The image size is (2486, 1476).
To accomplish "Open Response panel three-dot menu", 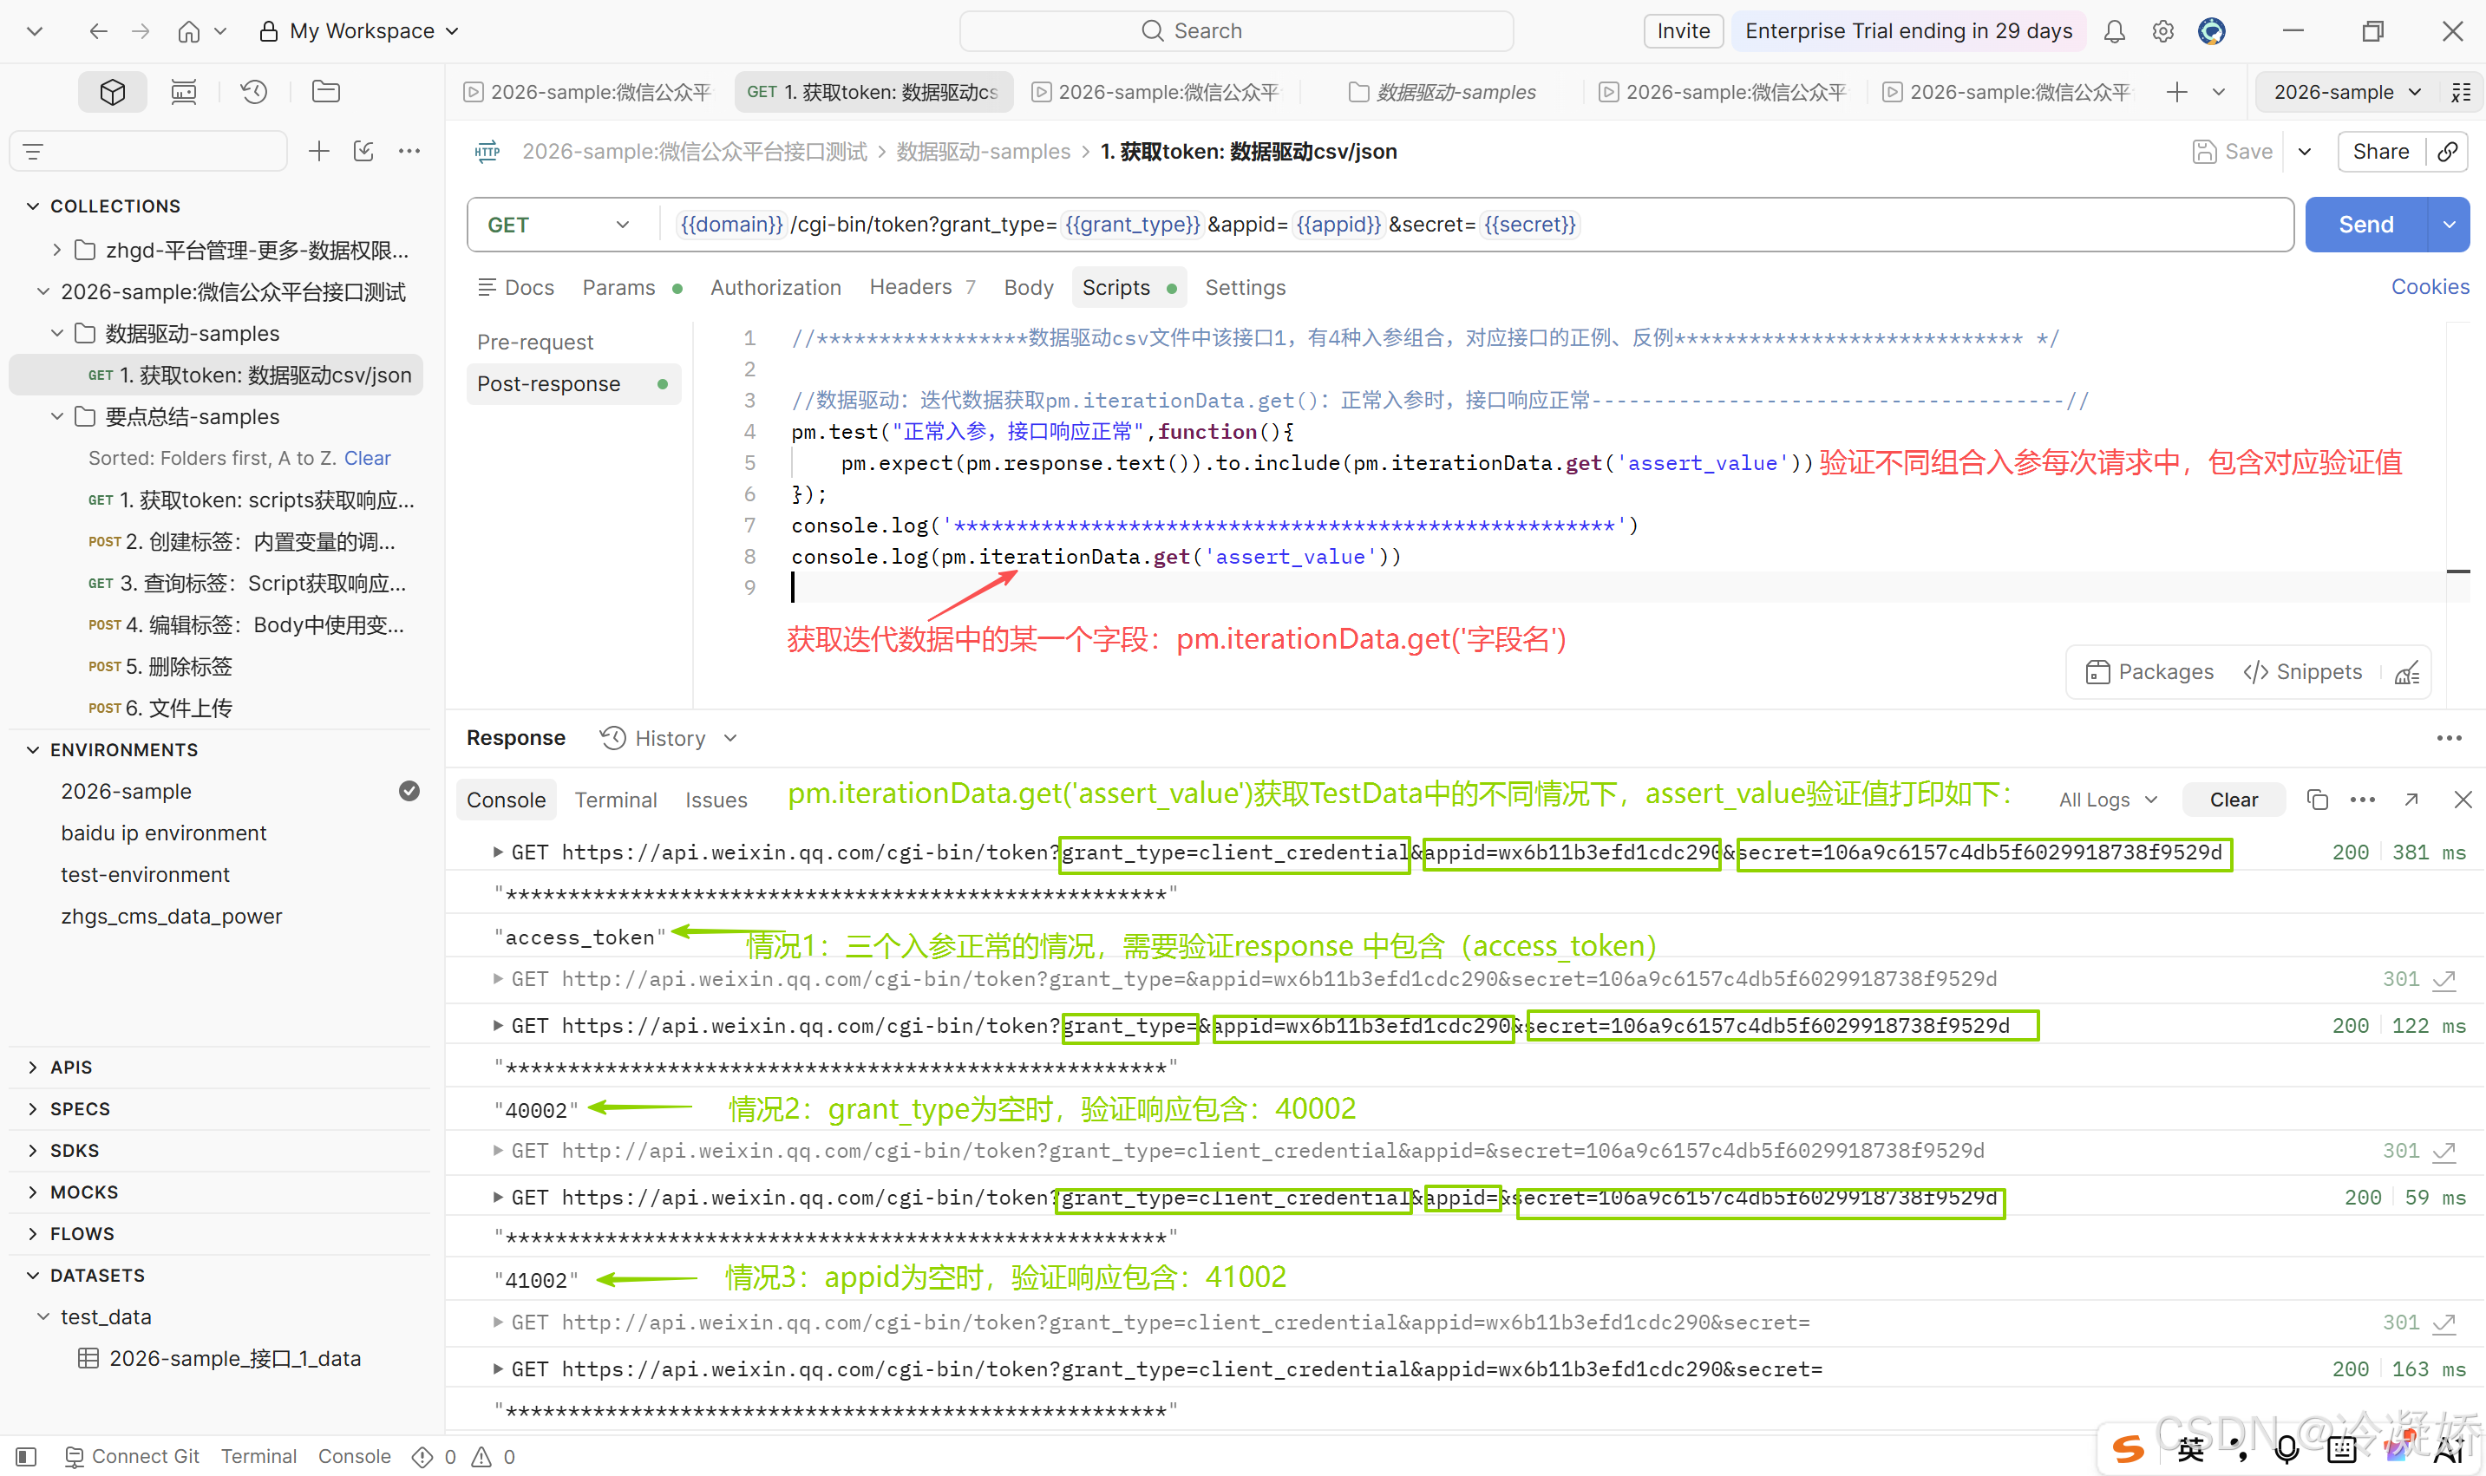I will (x=2450, y=738).
